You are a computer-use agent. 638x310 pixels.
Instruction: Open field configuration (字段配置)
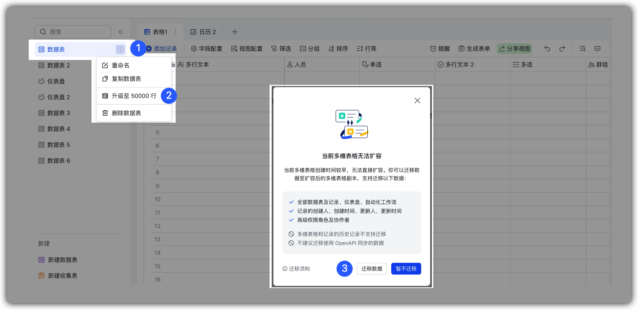pyautogui.click(x=206, y=49)
